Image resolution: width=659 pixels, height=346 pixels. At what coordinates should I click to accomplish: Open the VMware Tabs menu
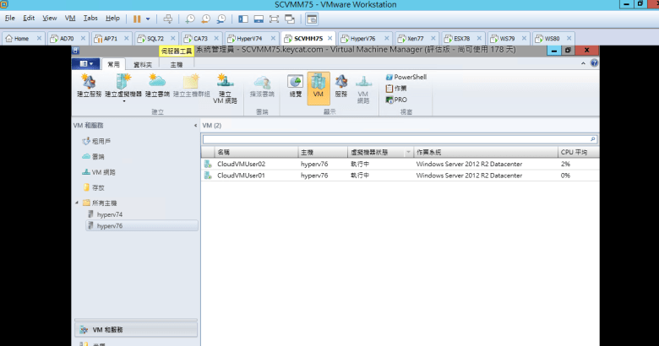tap(90, 18)
